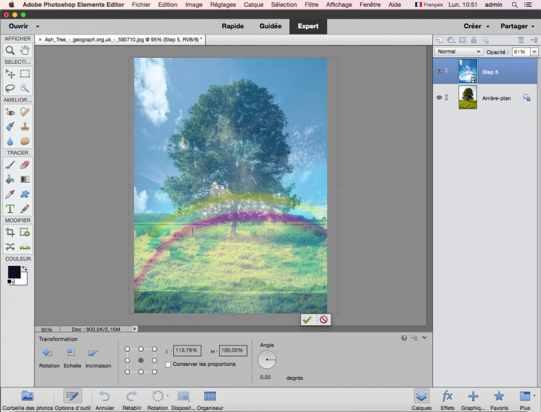Hide the Step 5 layer
The width and height of the screenshot is (541, 412).
[439, 71]
